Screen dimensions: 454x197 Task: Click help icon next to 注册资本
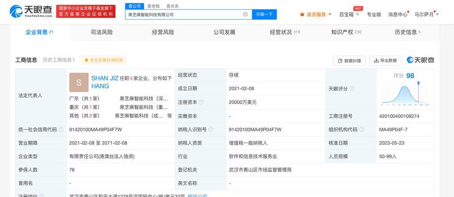(x=201, y=102)
